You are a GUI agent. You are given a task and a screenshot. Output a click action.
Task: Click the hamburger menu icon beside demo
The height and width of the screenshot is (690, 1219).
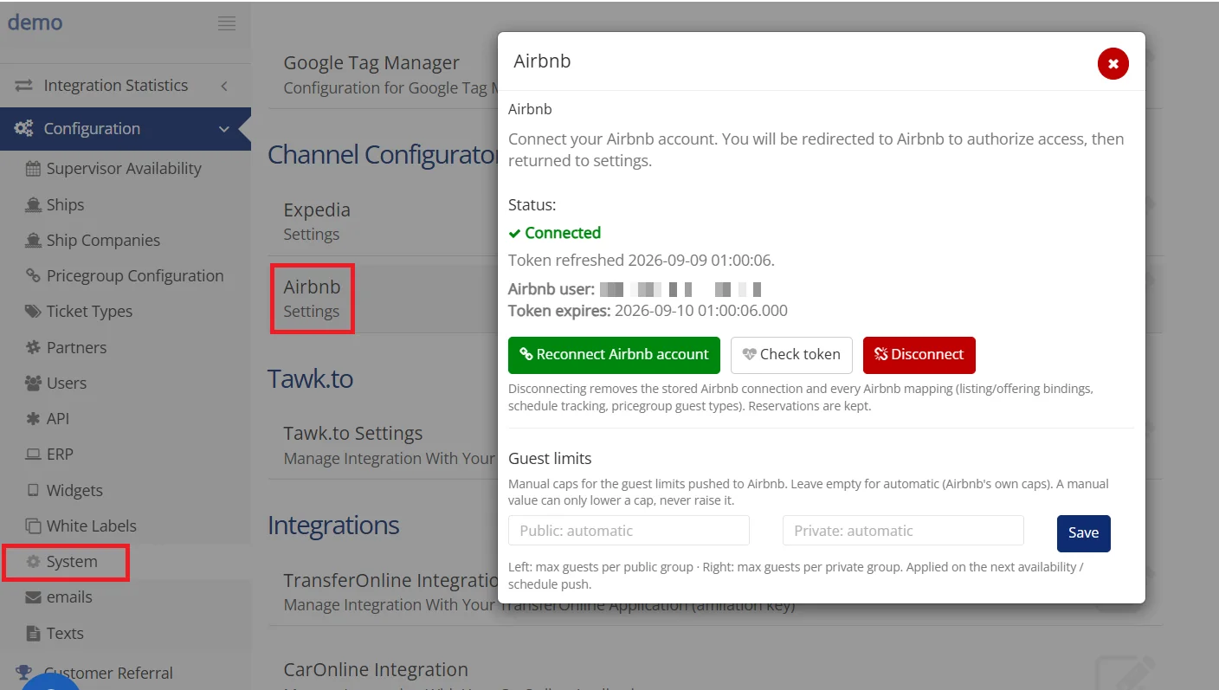(x=227, y=23)
